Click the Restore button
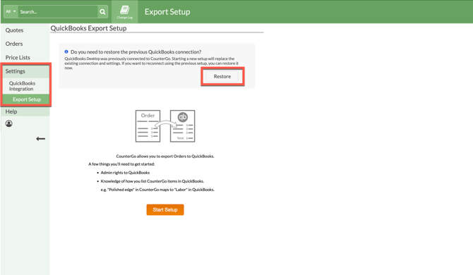 coord(222,76)
